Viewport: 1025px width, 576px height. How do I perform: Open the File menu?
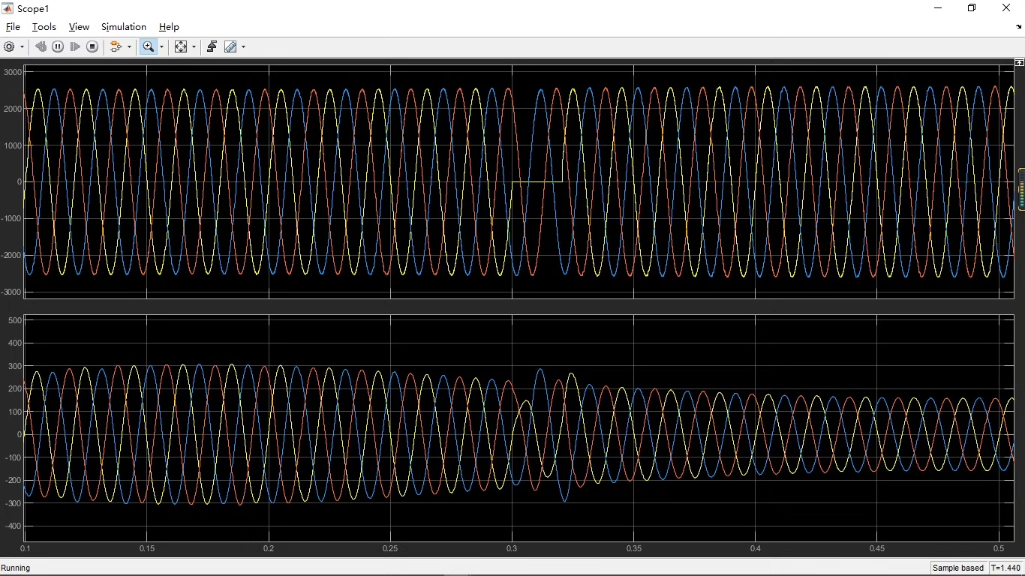(13, 26)
